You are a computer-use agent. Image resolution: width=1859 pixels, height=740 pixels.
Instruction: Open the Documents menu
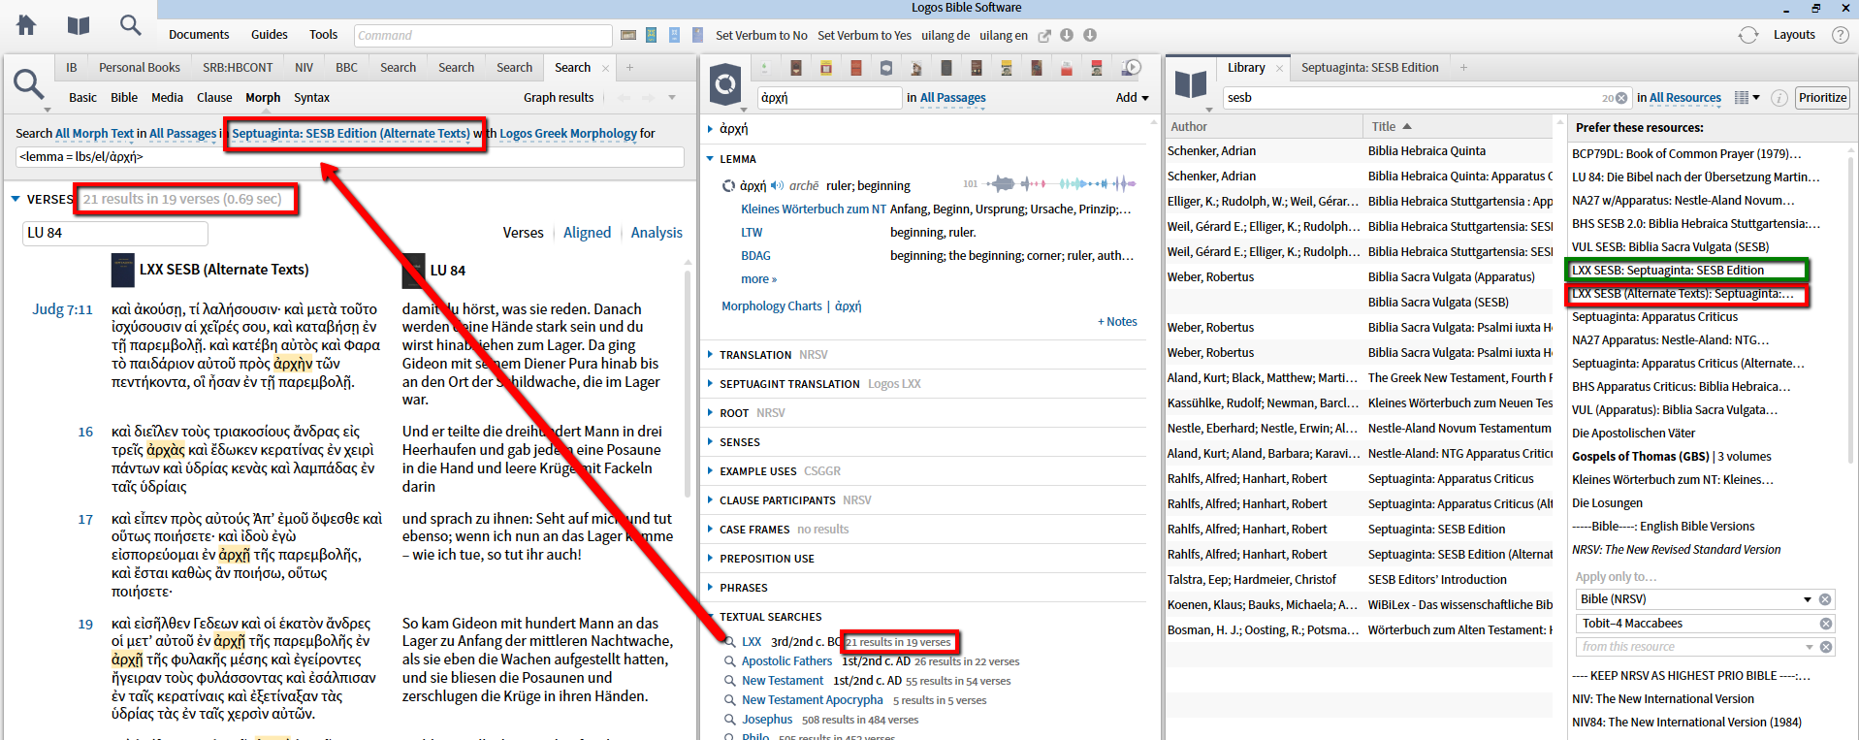199,35
